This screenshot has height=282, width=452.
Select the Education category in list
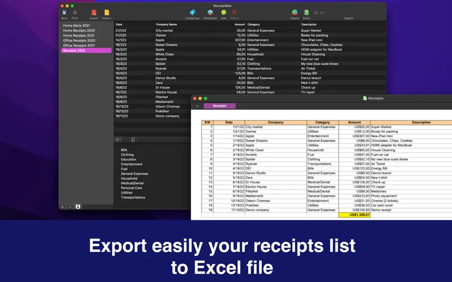tap(128, 160)
